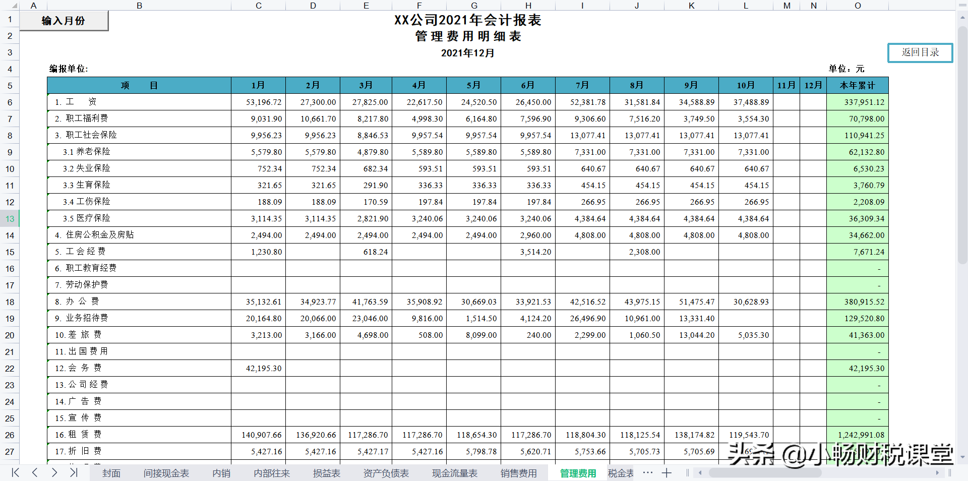Switch to the 封面 sheet tab

pos(111,473)
